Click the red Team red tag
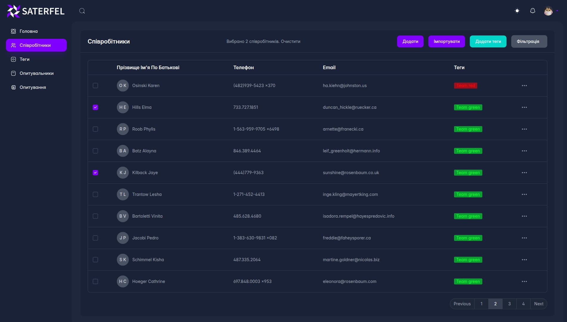The height and width of the screenshot is (322, 567). (x=465, y=86)
